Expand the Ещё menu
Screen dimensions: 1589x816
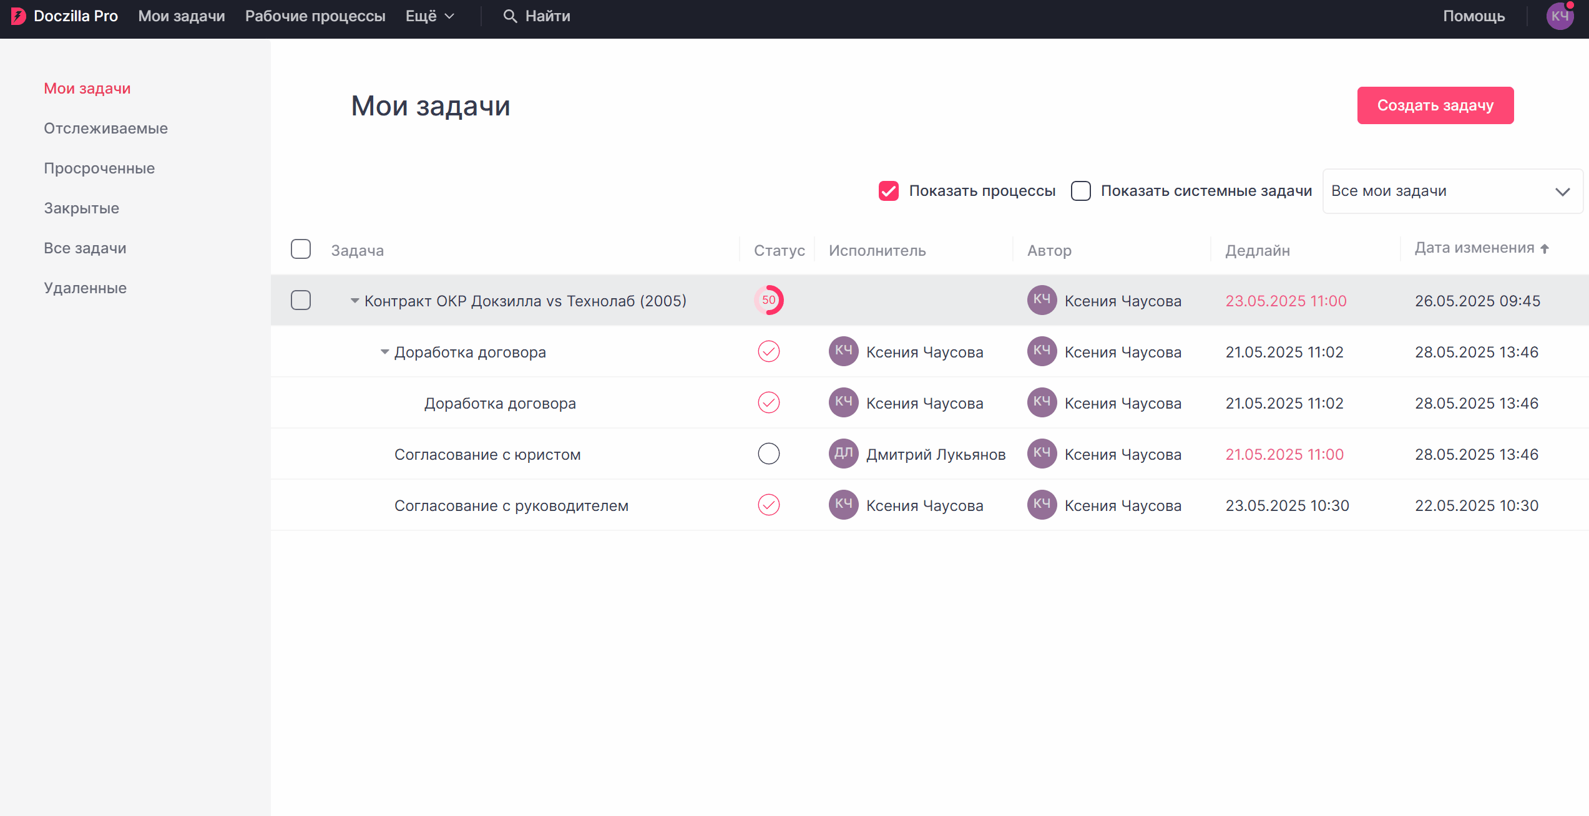[429, 16]
